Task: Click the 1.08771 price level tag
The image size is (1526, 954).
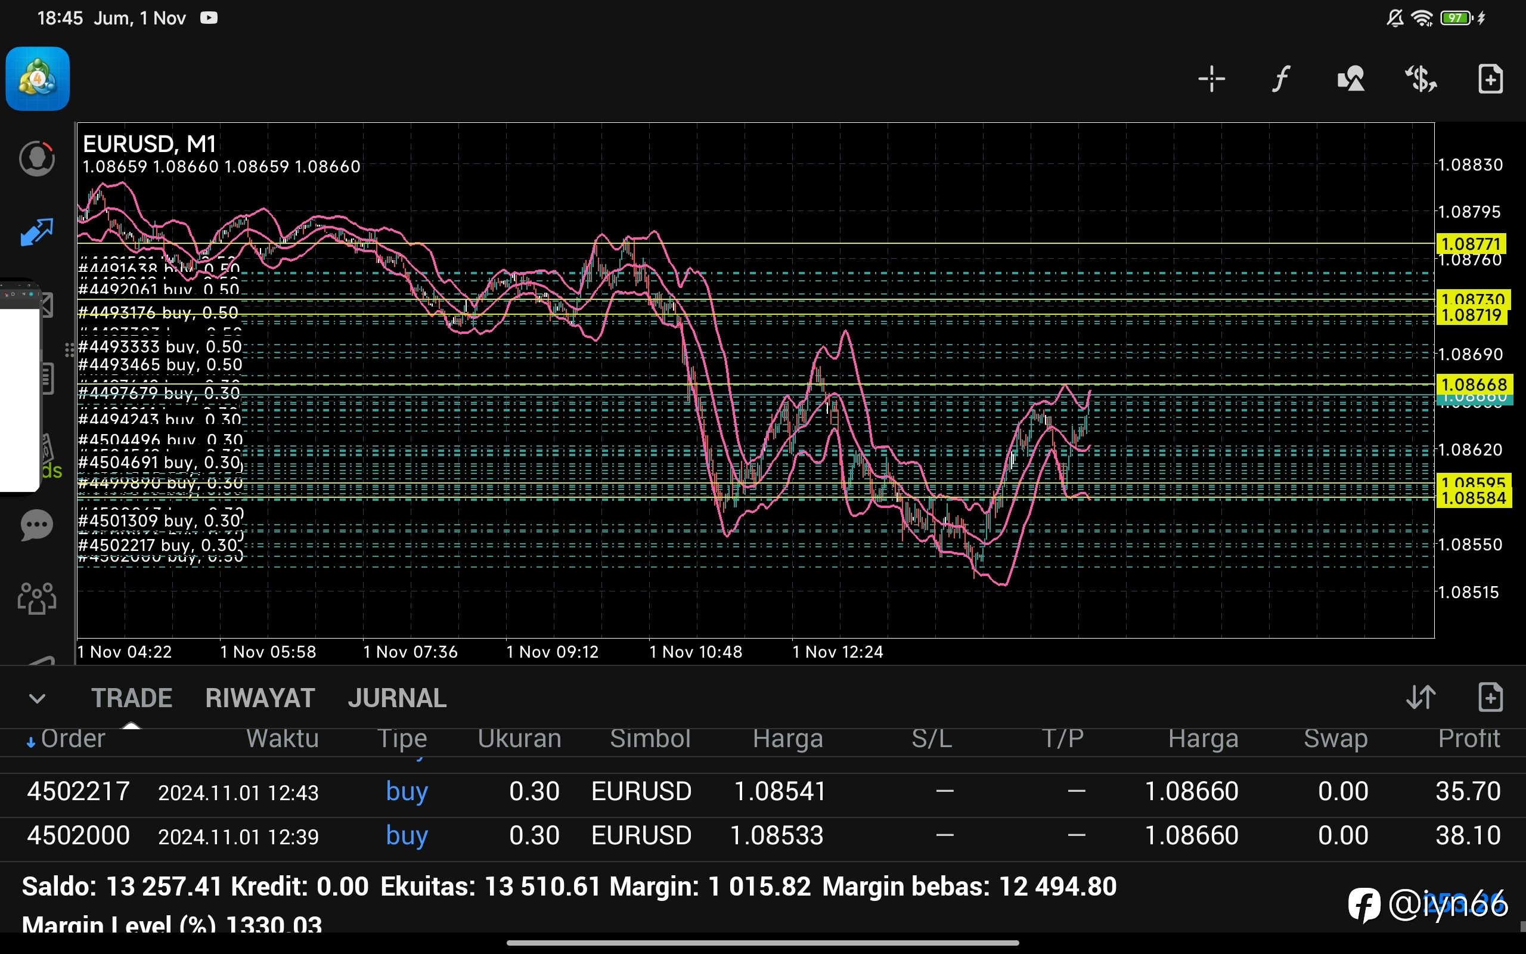Action: pyautogui.click(x=1471, y=243)
